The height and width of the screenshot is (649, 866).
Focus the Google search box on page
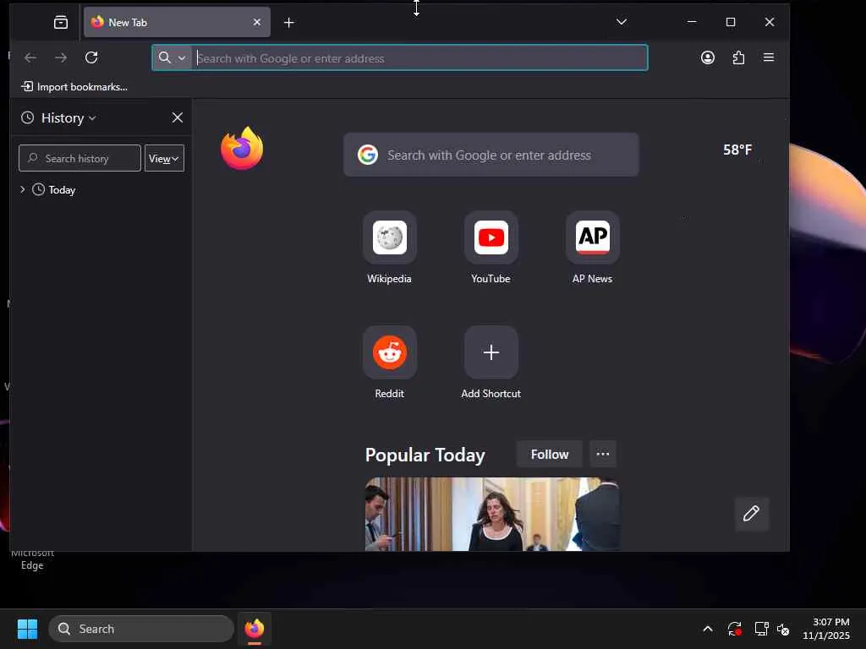(491, 155)
